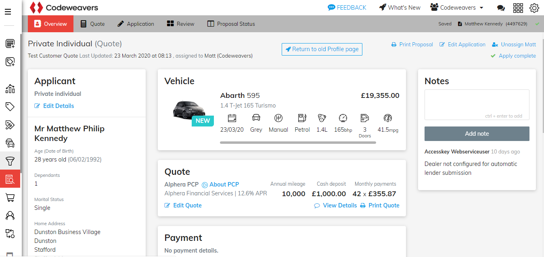The image size is (544, 257).
Task: Open the vehicles (cars) sidebar icon
Action: 10,143
